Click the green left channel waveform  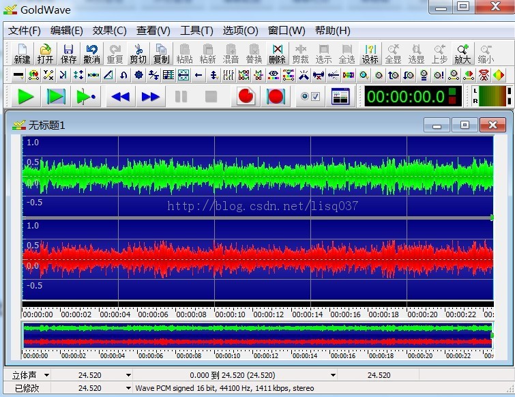(258, 176)
